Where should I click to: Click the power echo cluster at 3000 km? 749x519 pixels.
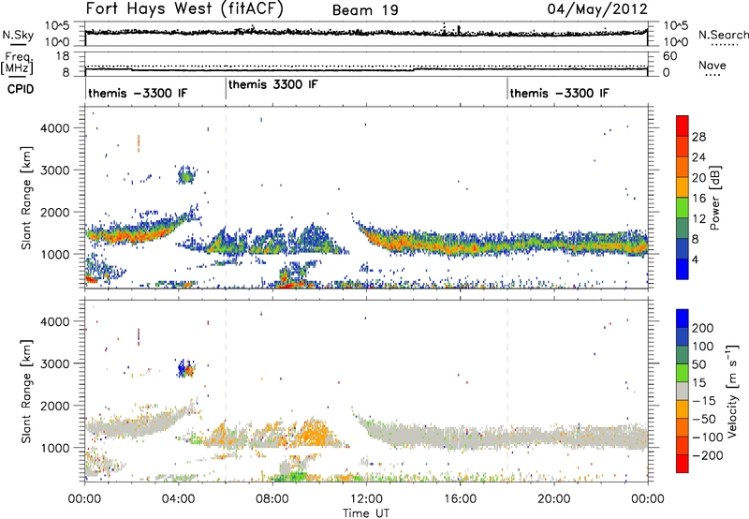coord(185,175)
